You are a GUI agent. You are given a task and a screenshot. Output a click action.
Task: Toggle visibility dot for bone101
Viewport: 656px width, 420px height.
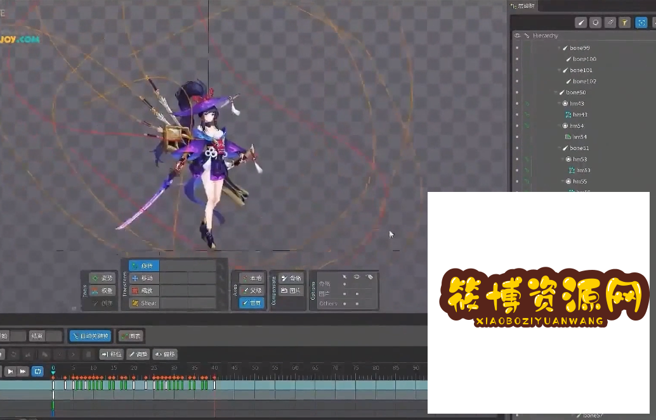tap(518, 70)
